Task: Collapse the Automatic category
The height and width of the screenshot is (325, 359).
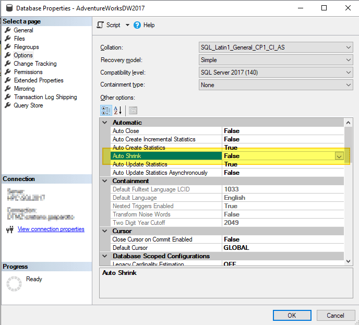Action: 105,123
